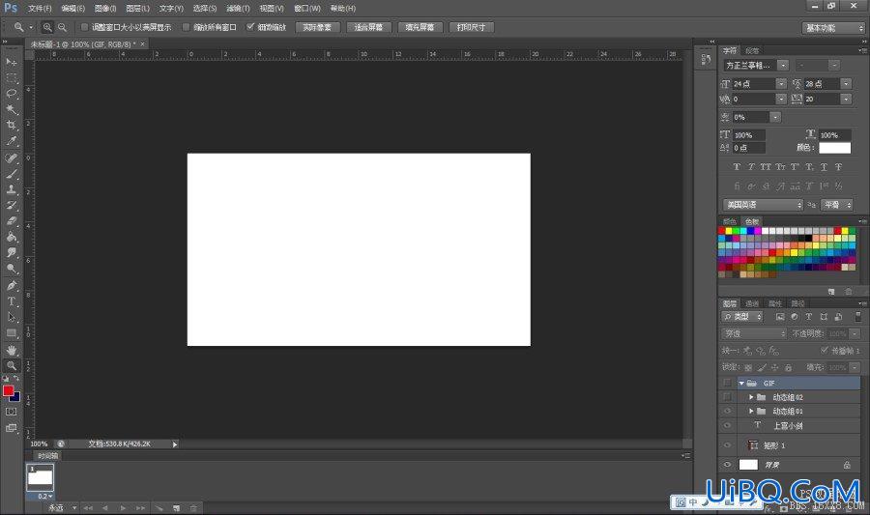
Task: Open the layer blend mode dropdown
Action: (x=753, y=333)
